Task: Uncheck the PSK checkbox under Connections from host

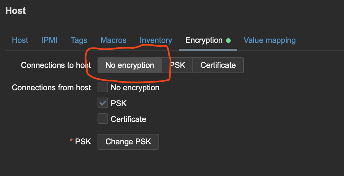Action: coord(103,103)
